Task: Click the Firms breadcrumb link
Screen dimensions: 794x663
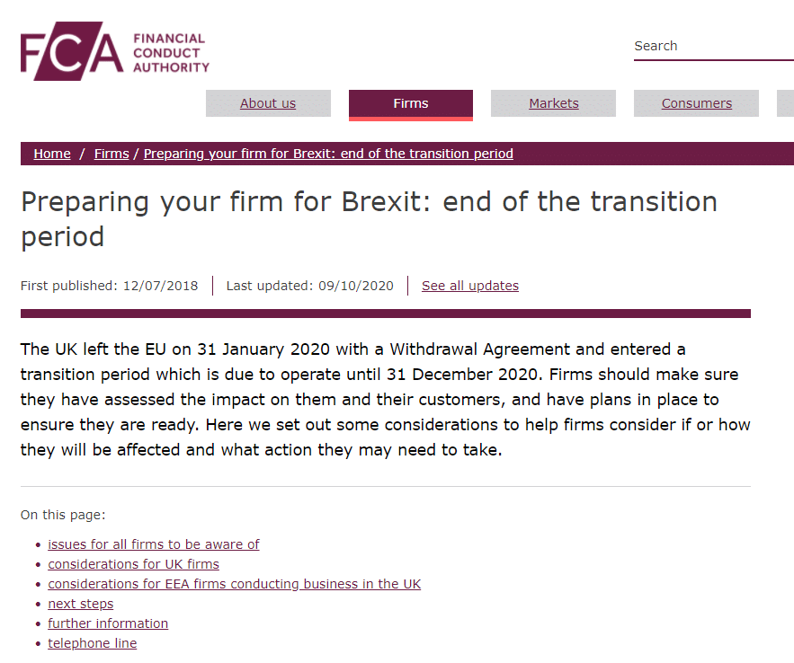Action: click(112, 154)
